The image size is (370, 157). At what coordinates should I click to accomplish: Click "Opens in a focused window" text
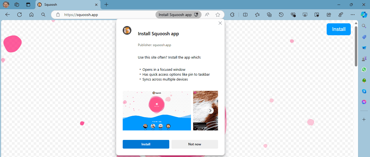(164, 69)
